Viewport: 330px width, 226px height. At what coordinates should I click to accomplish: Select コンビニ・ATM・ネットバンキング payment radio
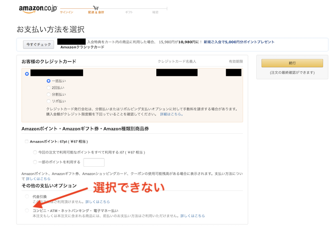pos(27,211)
